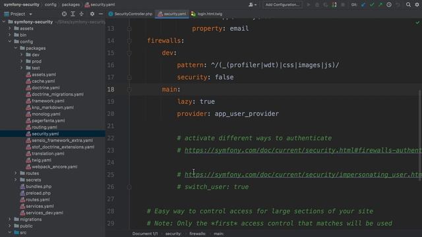Expand the migrations folder
422x237 pixels.
[x=10, y=219]
